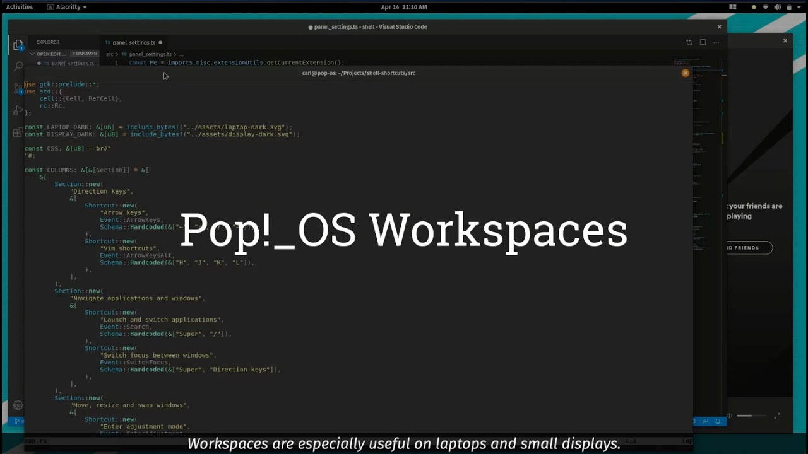Image resolution: width=808 pixels, height=454 pixels.
Task: Open the Search view in VS Code
Action: [x=18, y=66]
